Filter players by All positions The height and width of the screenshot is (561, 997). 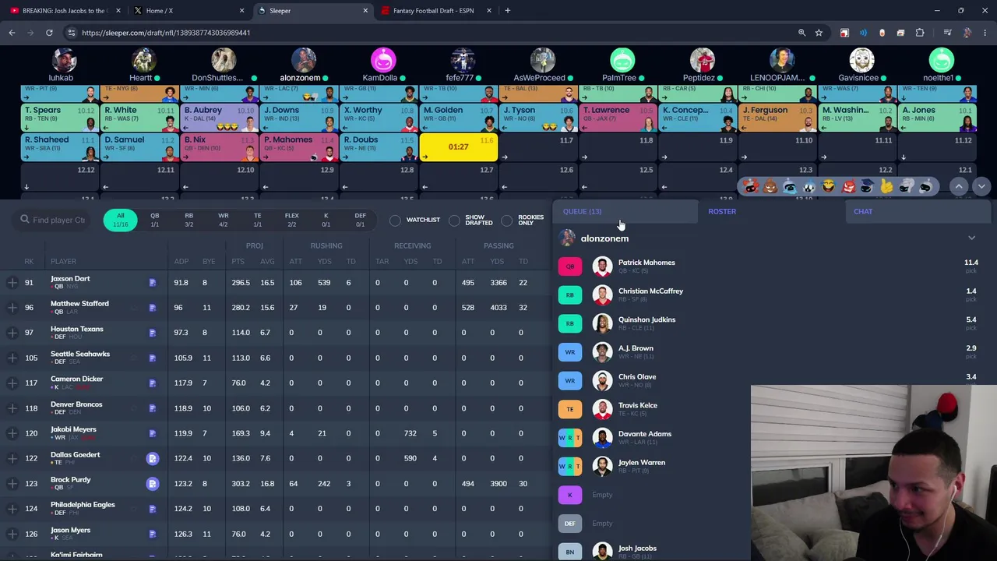point(120,220)
